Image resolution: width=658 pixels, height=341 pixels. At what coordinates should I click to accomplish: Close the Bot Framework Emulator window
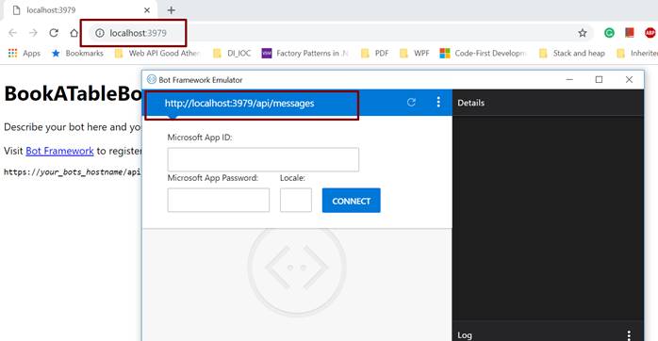629,79
